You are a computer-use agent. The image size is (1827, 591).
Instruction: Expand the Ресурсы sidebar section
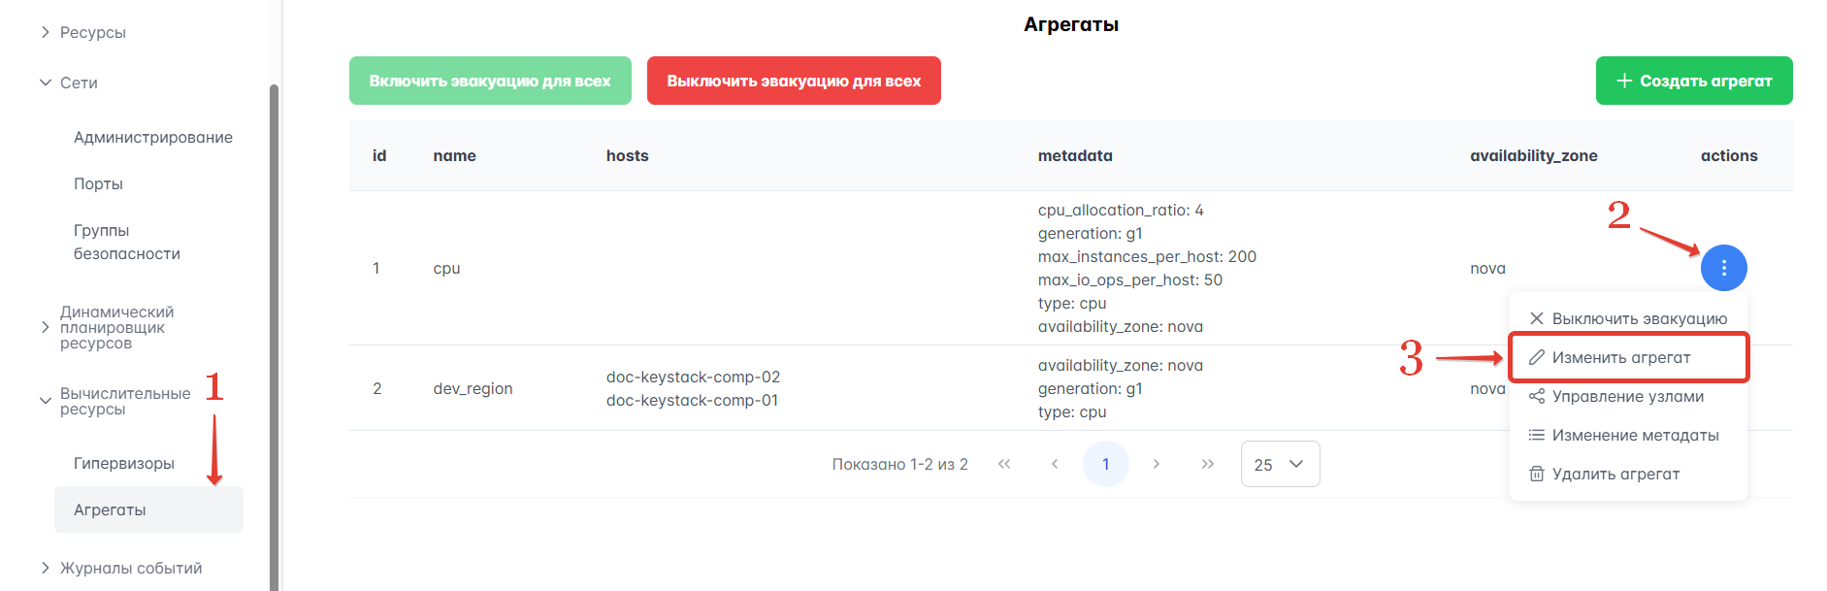click(x=46, y=32)
